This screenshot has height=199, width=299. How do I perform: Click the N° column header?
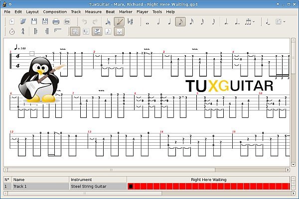[x=7, y=180]
